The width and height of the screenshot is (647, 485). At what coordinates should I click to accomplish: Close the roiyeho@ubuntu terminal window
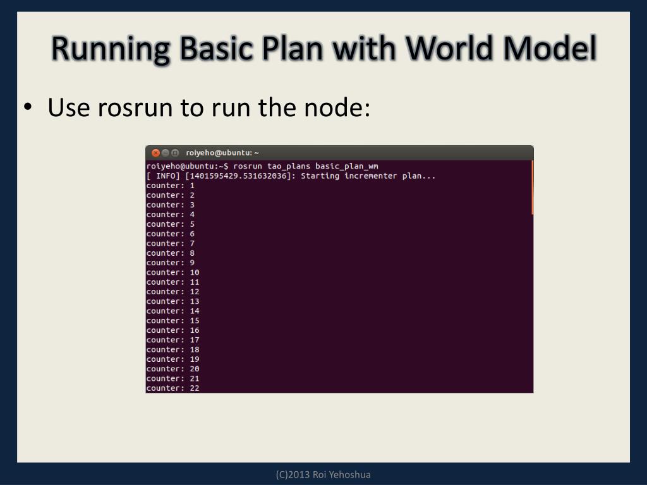click(x=155, y=153)
